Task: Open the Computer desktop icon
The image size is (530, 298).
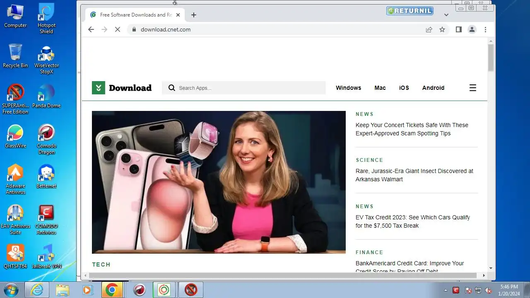Action: [15, 16]
